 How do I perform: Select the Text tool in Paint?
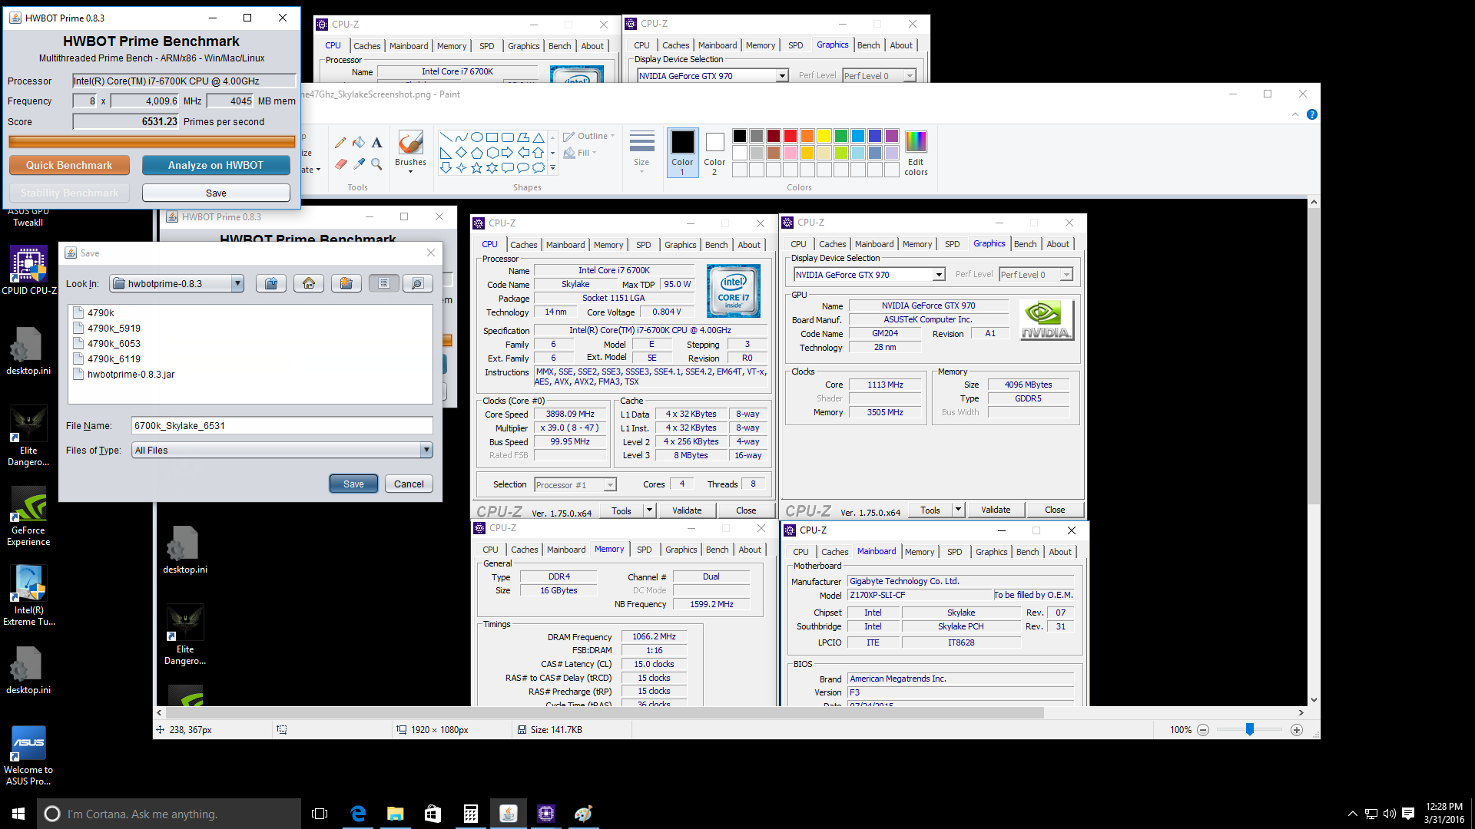(376, 142)
